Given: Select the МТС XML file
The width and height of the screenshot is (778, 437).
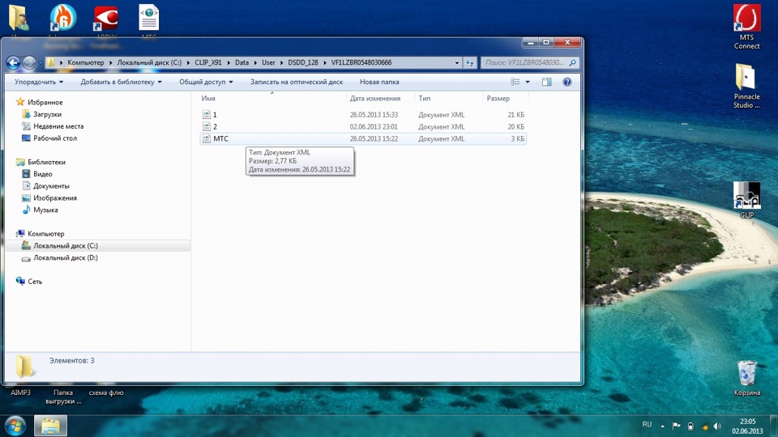Looking at the screenshot, I should coord(363,138).
